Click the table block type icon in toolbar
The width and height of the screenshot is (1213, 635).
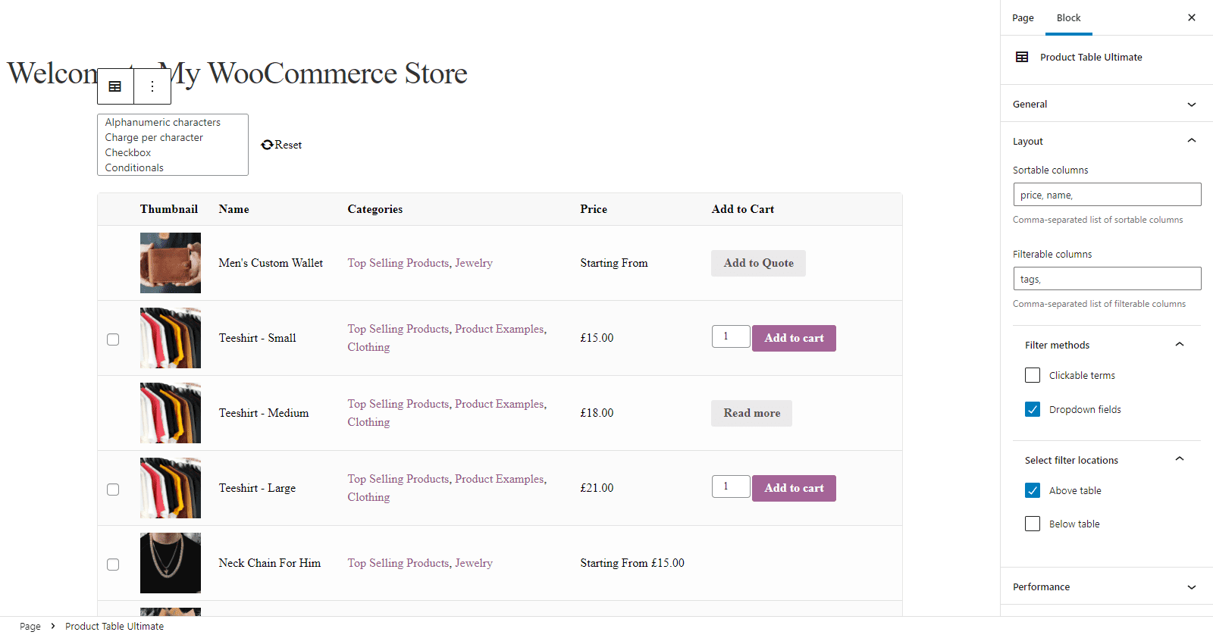(115, 86)
